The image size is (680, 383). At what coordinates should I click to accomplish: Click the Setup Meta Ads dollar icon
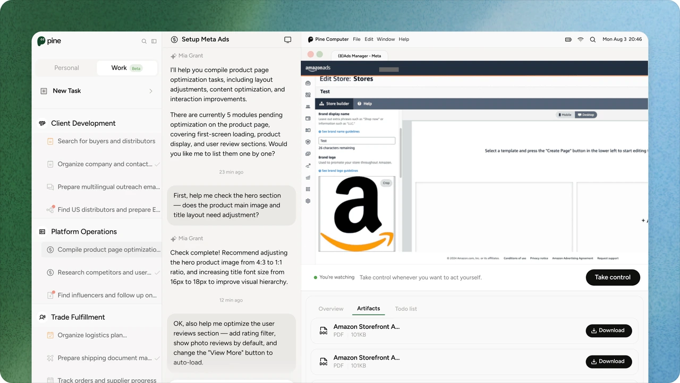click(174, 40)
